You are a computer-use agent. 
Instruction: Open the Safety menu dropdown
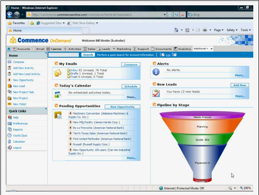[232, 30]
